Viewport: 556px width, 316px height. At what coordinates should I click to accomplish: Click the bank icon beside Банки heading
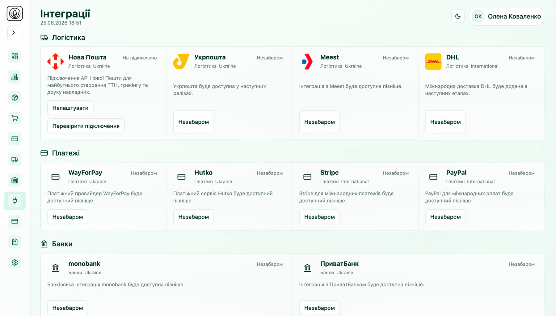[44, 244]
